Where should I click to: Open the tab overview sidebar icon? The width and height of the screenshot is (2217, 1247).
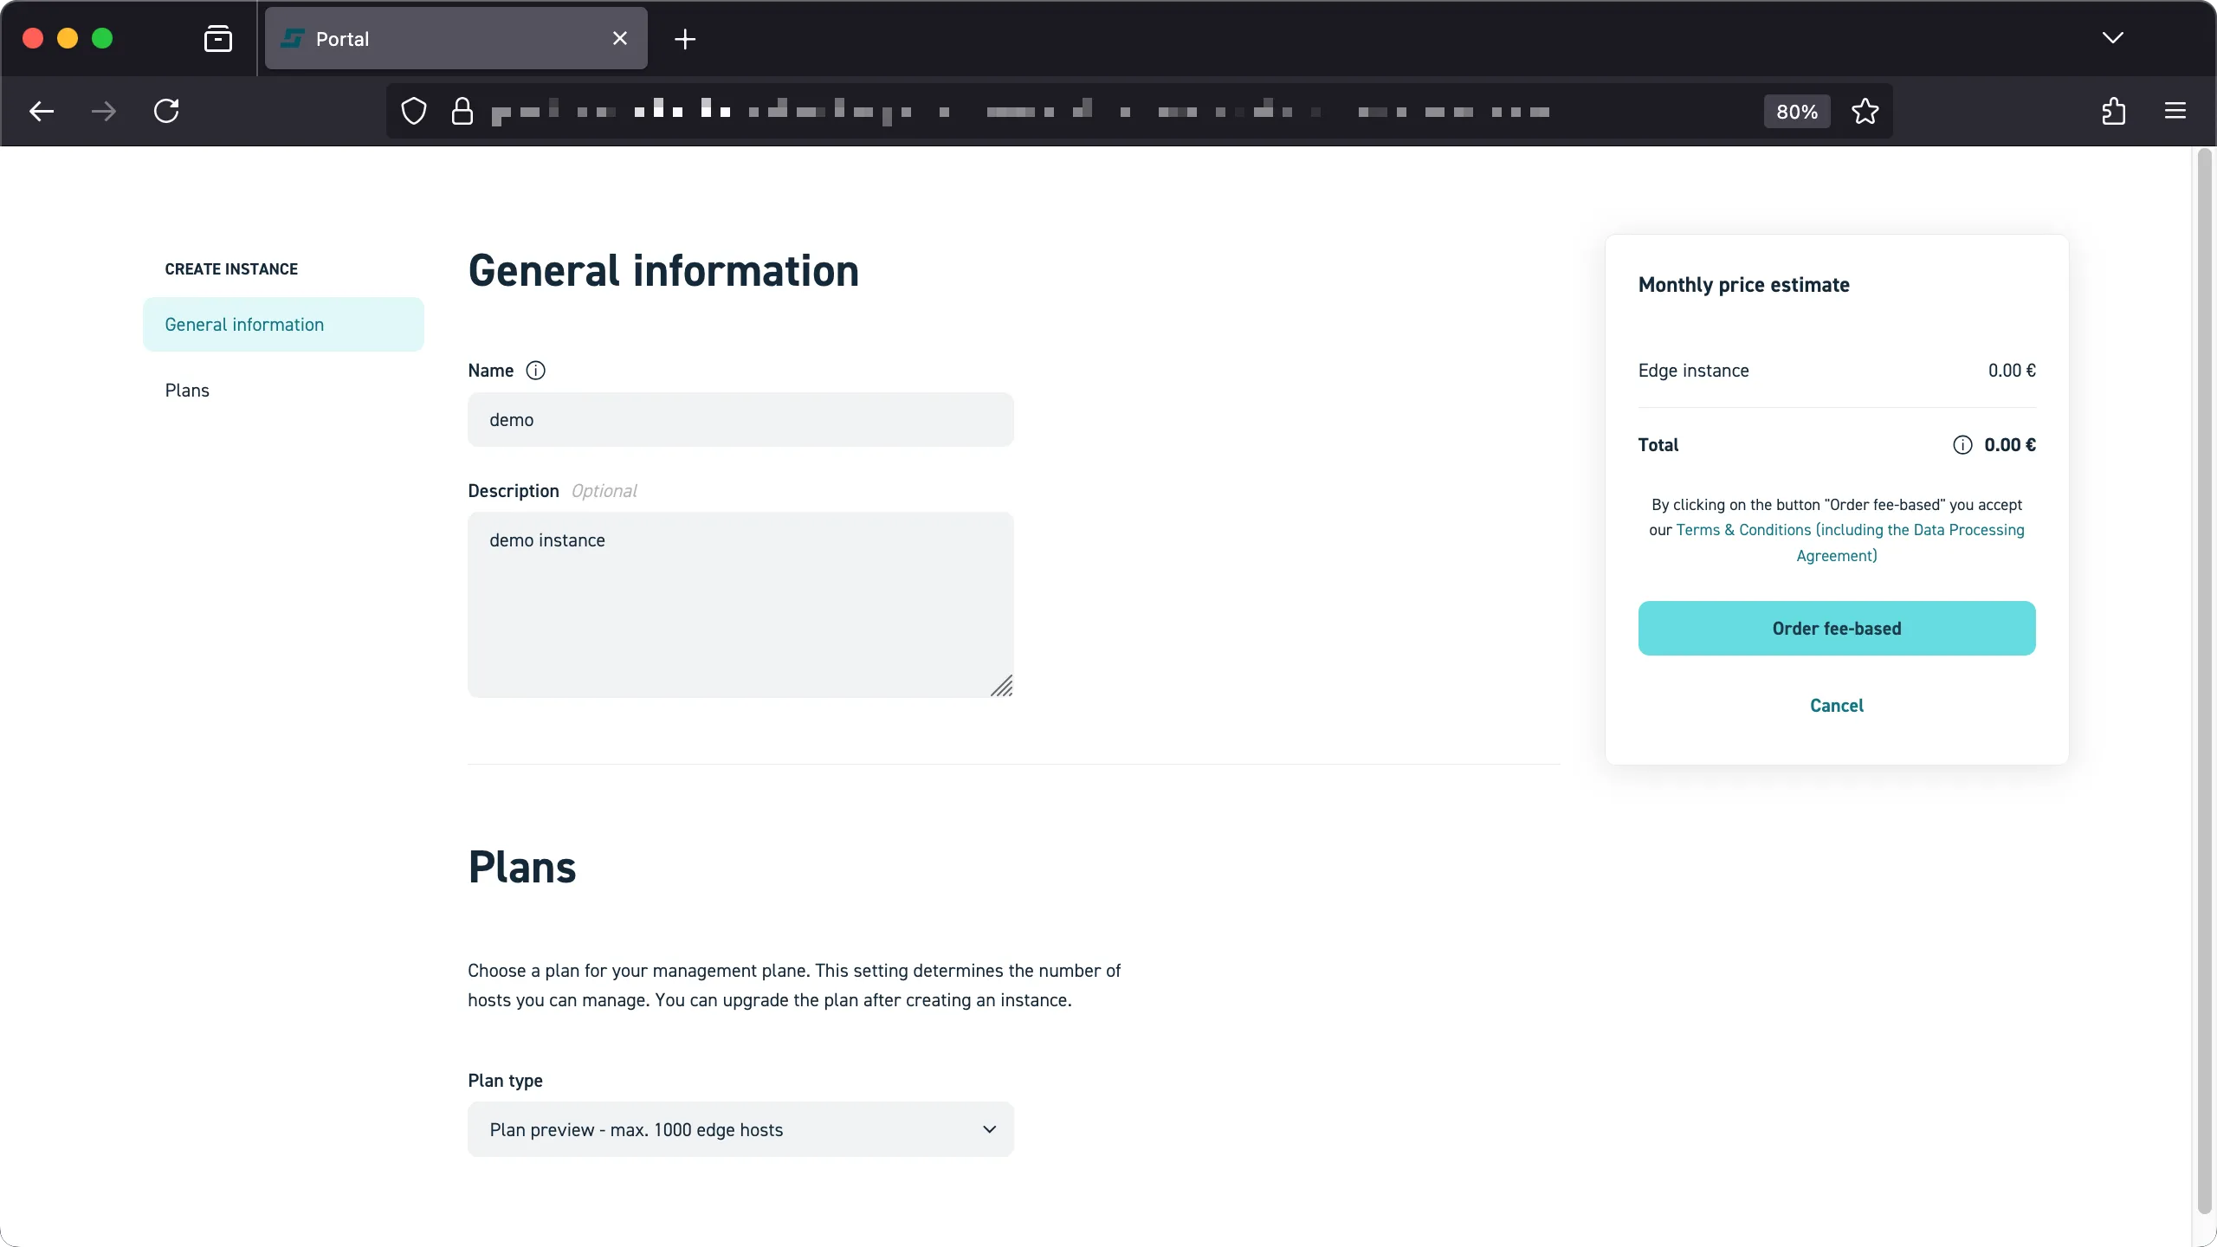point(217,38)
